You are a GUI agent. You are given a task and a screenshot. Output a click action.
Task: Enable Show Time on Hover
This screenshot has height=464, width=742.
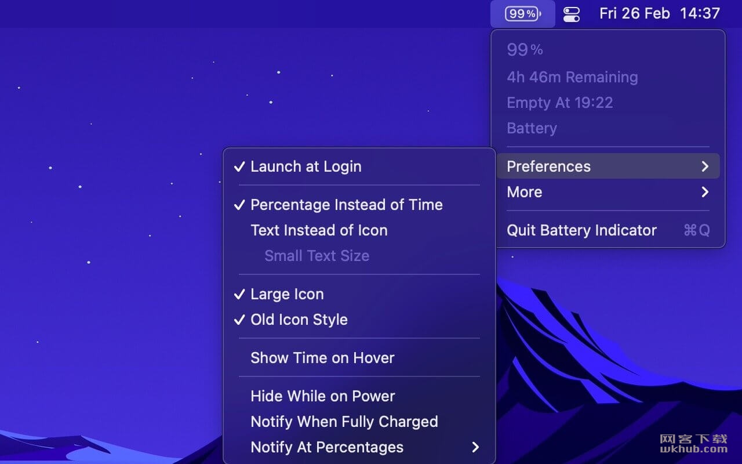point(359,358)
